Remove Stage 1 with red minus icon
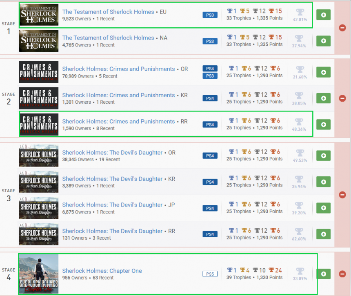 (342, 28)
